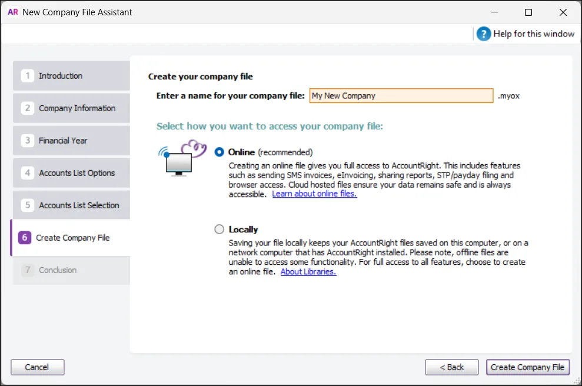The height and width of the screenshot is (386, 582).
Task: Click the blue question mark help icon
Action: coord(483,34)
